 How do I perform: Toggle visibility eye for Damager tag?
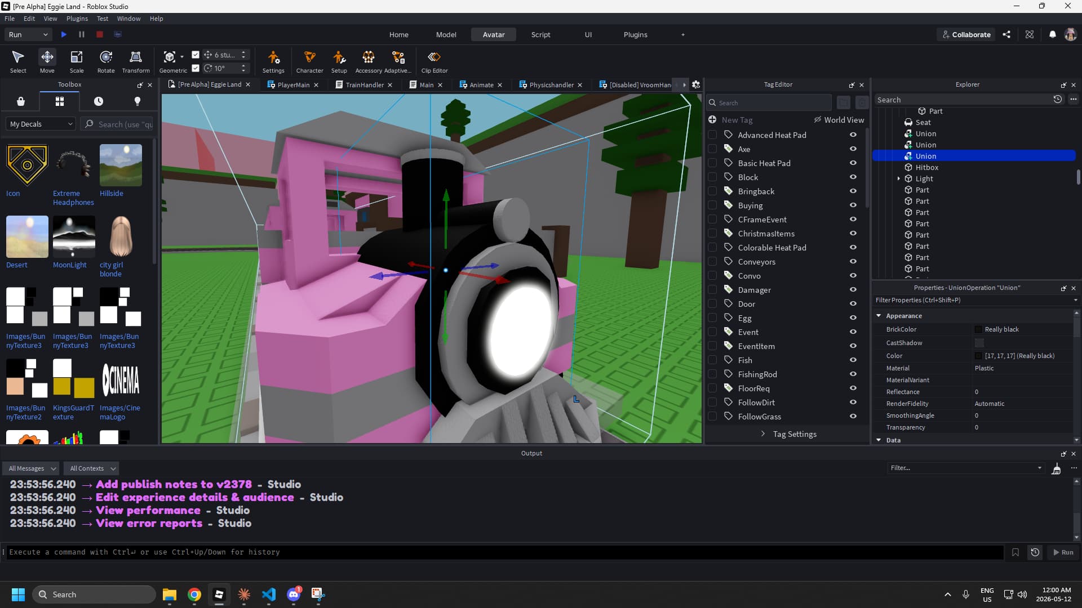pyautogui.click(x=853, y=290)
